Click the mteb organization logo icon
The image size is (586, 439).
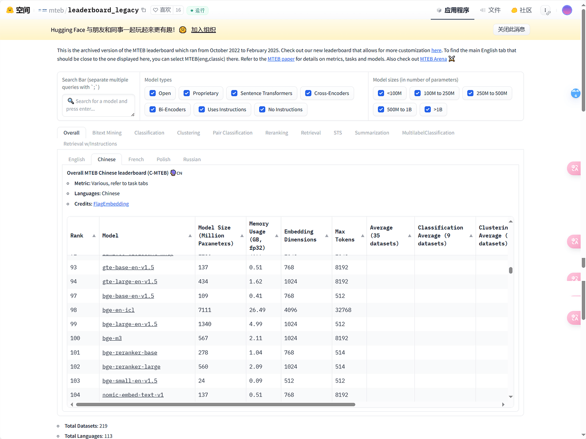pos(43,10)
